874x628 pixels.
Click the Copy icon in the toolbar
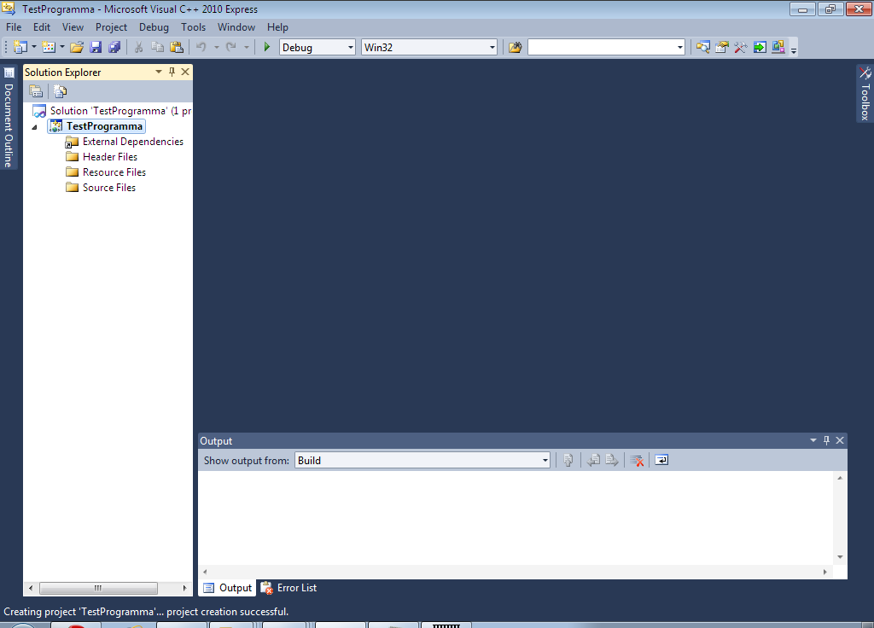[158, 48]
